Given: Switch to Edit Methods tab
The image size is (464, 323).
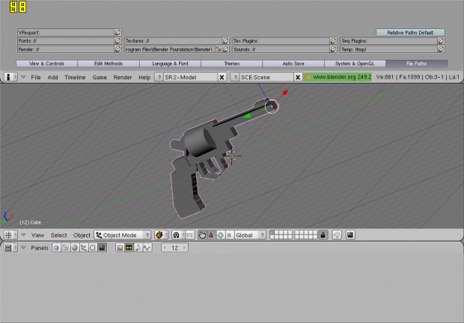Looking at the screenshot, I should 109,64.
